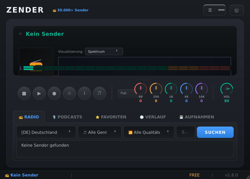Switch to the RADIO tab

coord(29,117)
